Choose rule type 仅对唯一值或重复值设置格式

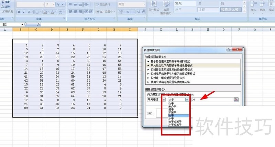(x=193, y=78)
